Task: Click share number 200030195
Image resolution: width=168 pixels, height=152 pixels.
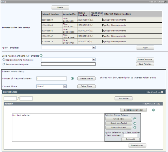Action: pyautogui.click(x=83, y=25)
